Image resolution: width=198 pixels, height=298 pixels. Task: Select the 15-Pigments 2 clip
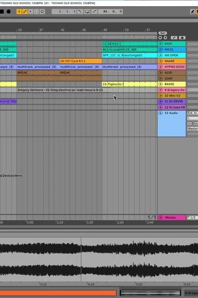[130, 84]
